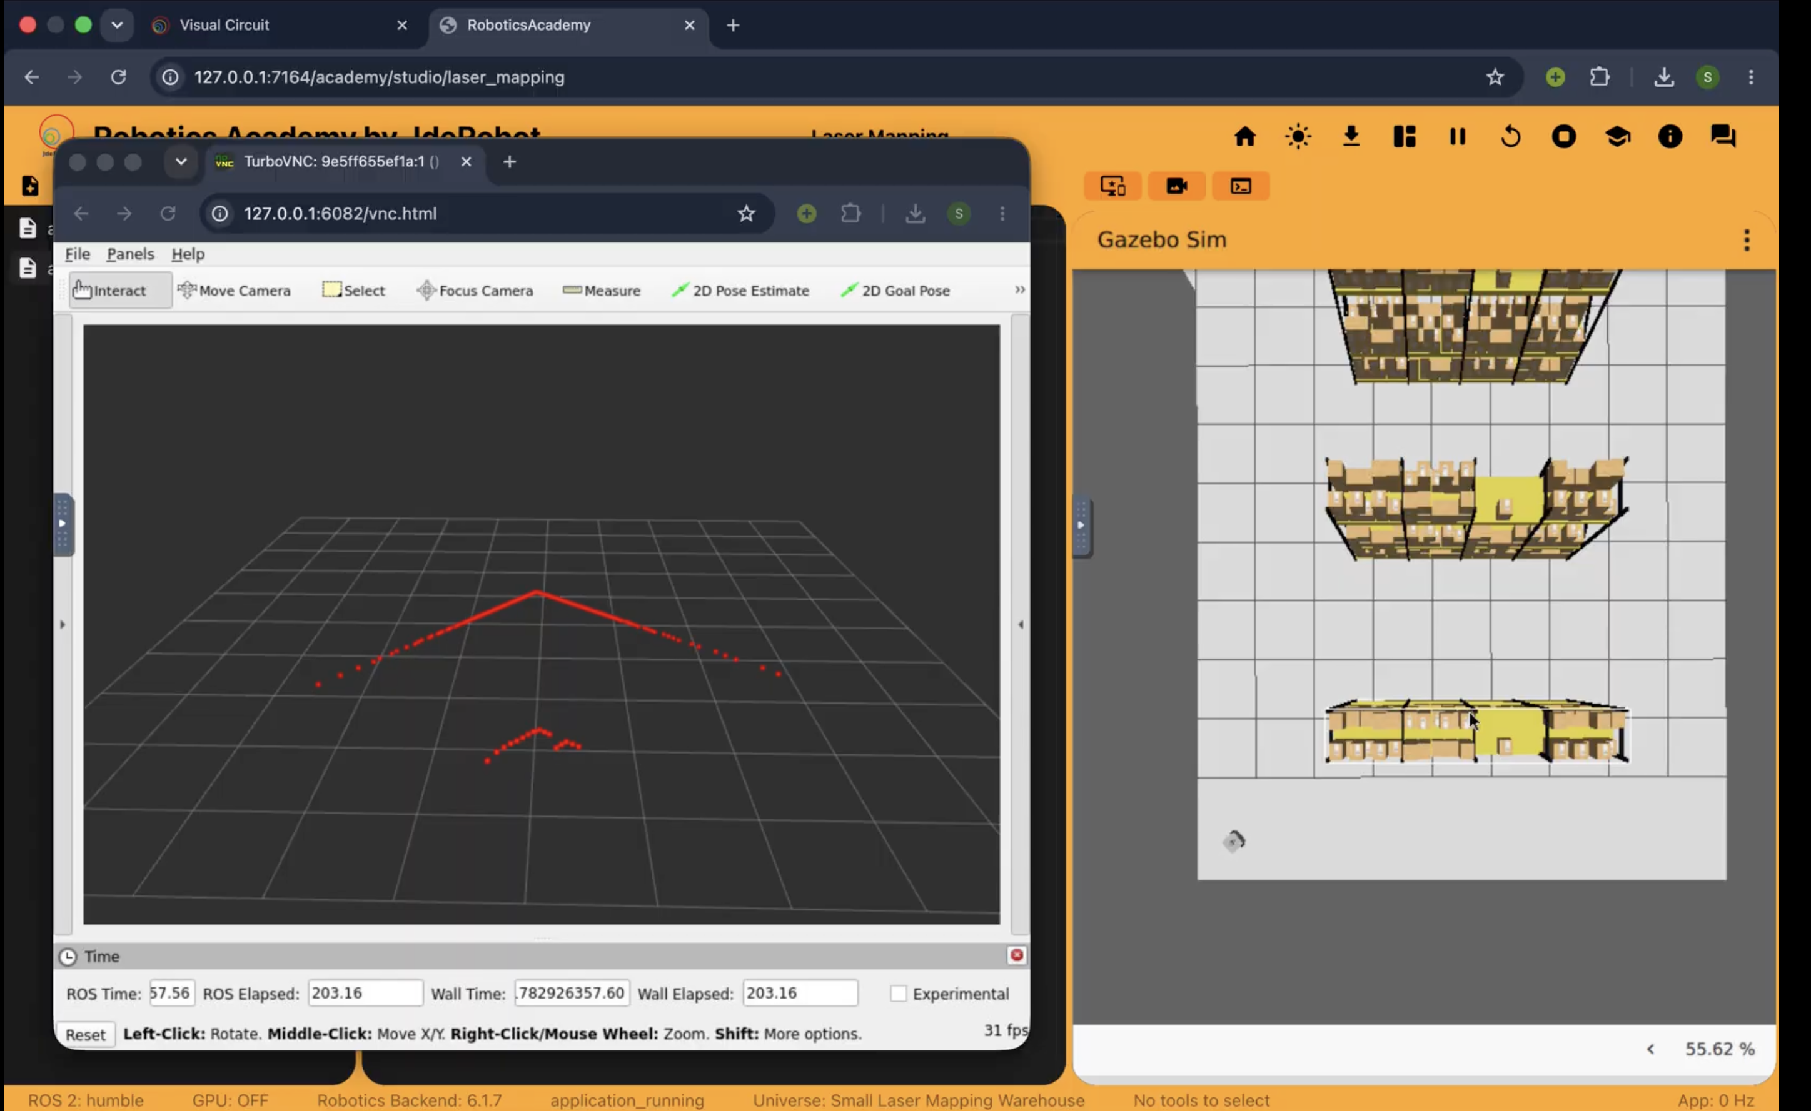Screen dimensions: 1811x1111
Task: Click the collapse arrow beside 55.62 %
Action: point(1650,1049)
